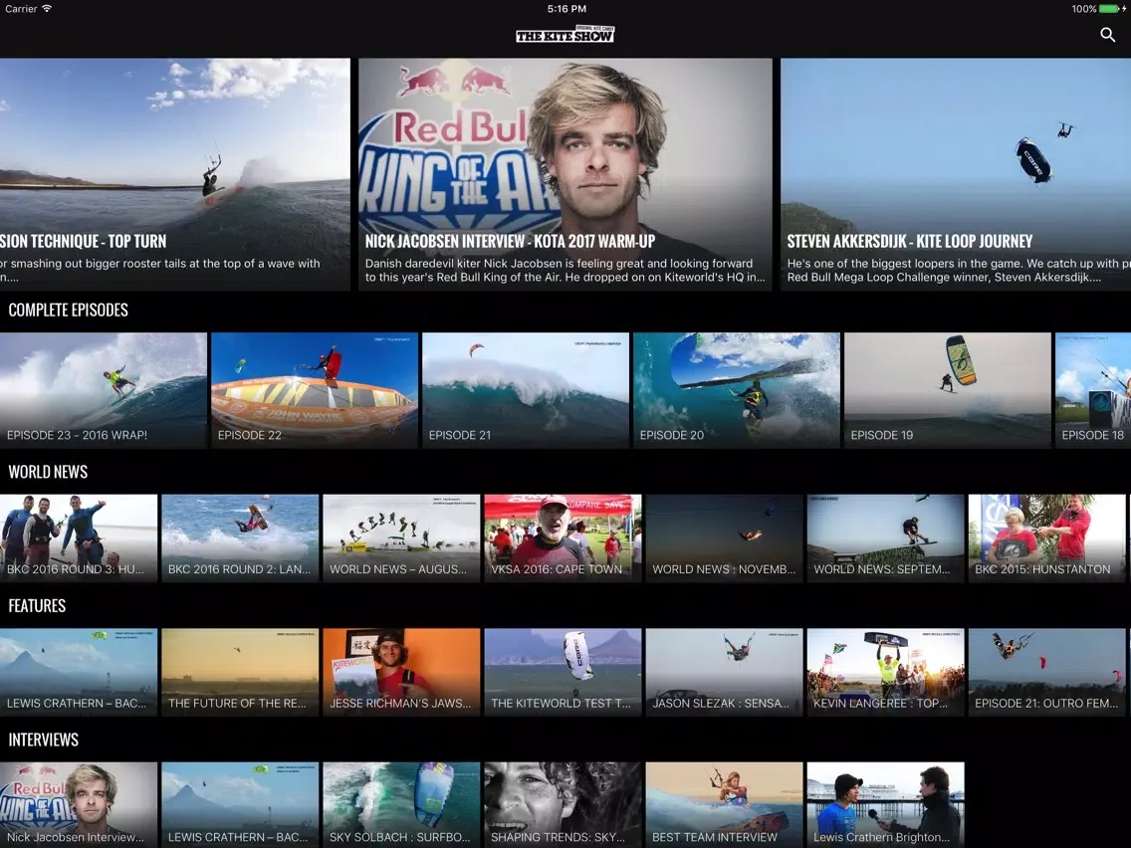The width and height of the screenshot is (1131, 848).
Task: Open Lewis Crathern video in Interviews row
Action: tap(240, 805)
